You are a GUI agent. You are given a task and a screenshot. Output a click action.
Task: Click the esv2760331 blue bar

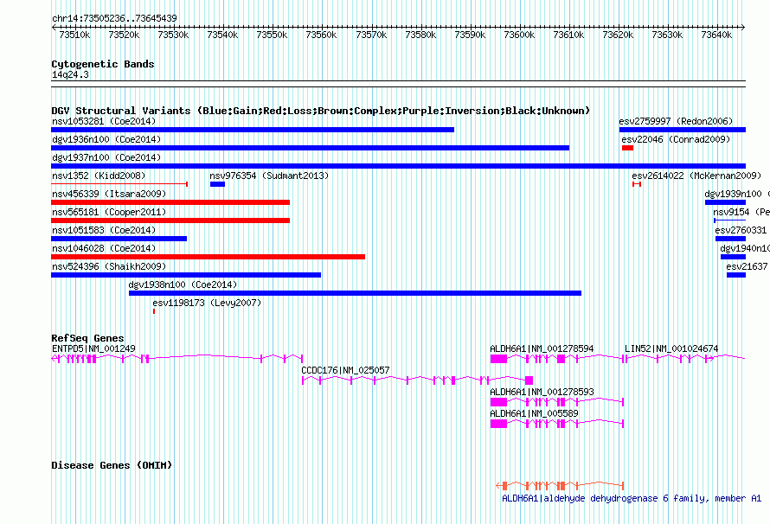tap(731, 239)
